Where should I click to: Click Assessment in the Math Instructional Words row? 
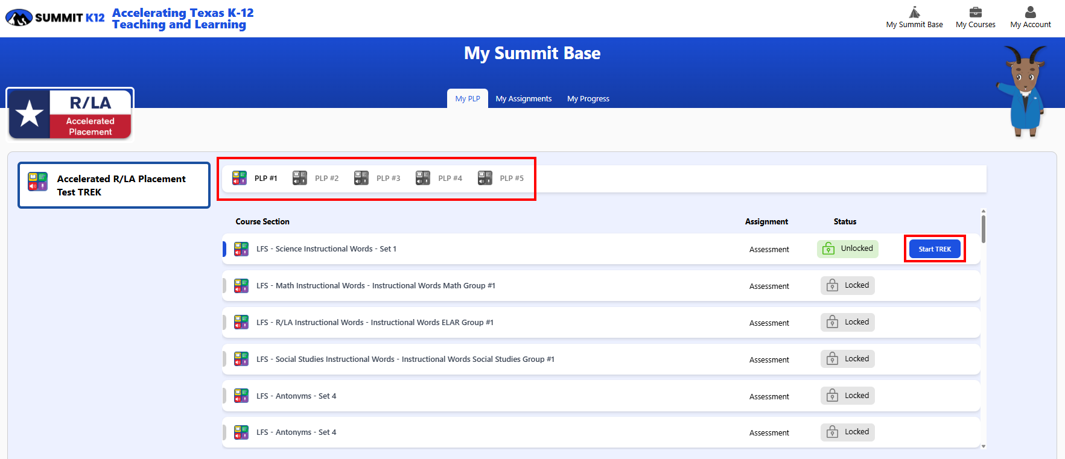[769, 286]
